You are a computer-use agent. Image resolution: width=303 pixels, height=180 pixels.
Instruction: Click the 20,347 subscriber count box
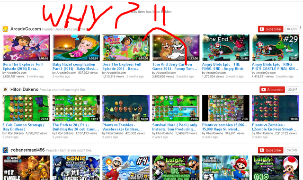click(293, 90)
